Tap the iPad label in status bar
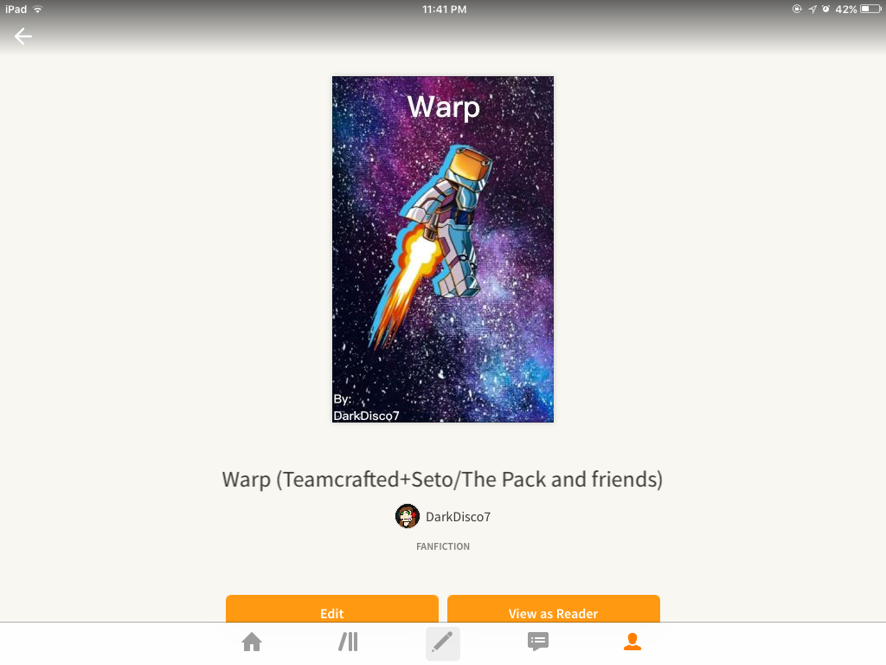 tap(16, 9)
